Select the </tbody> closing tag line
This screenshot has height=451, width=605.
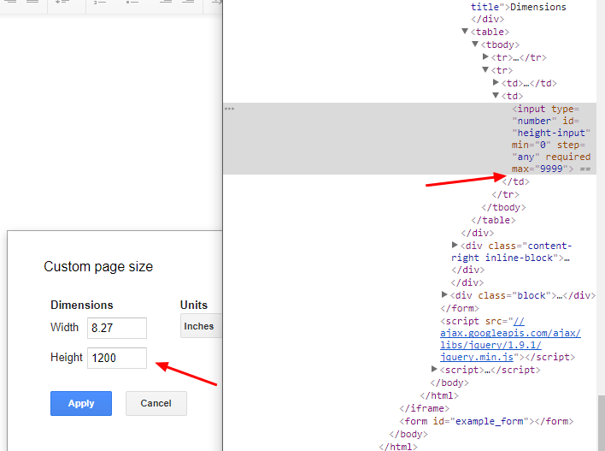[503, 208]
